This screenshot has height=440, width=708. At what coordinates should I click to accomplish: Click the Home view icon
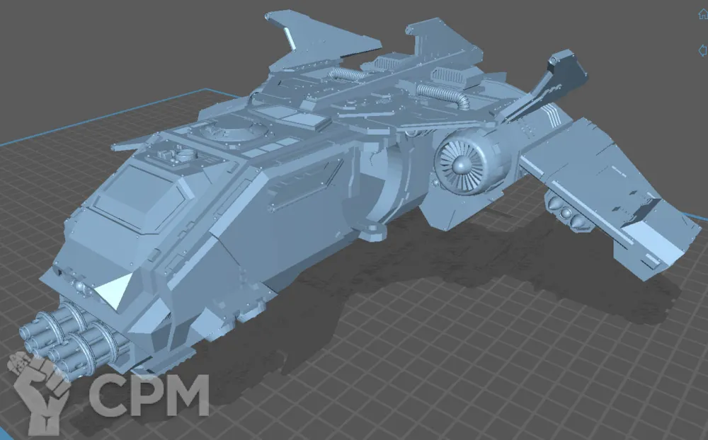coord(702,15)
